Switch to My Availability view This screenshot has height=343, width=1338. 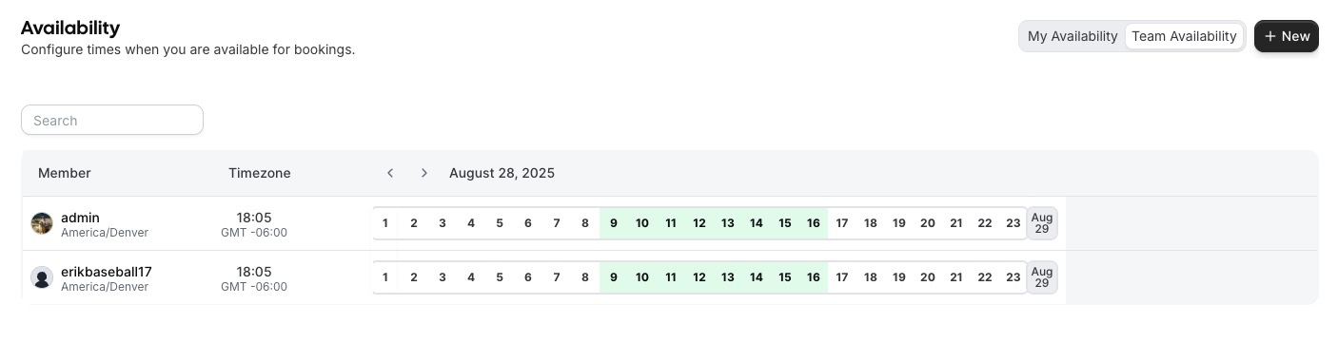coord(1072,36)
